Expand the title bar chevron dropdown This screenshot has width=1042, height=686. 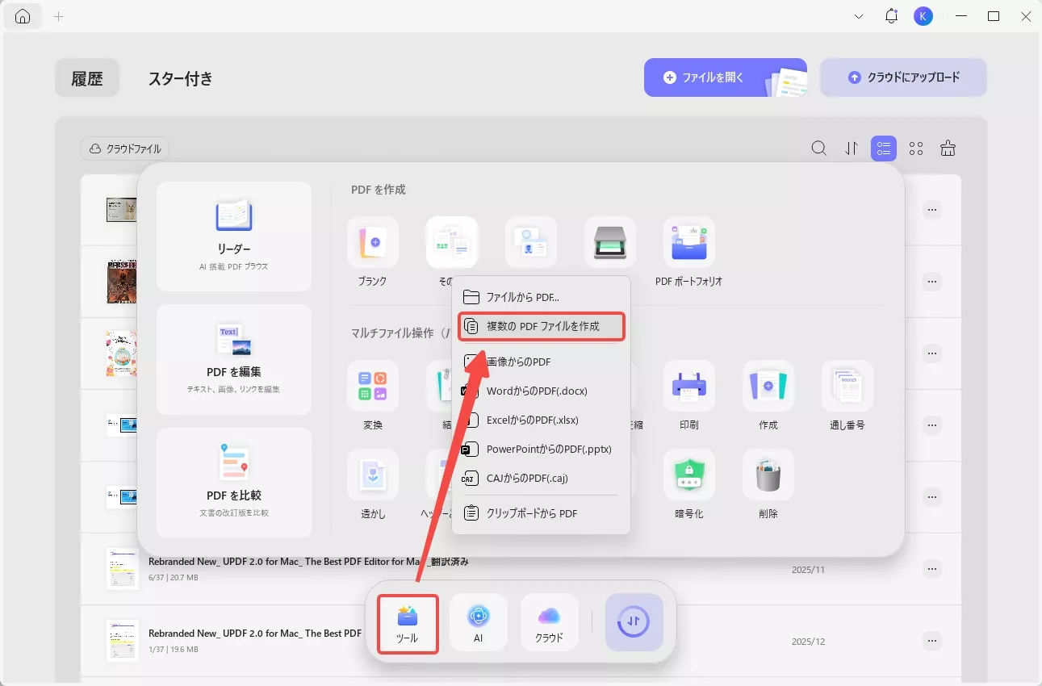(859, 16)
